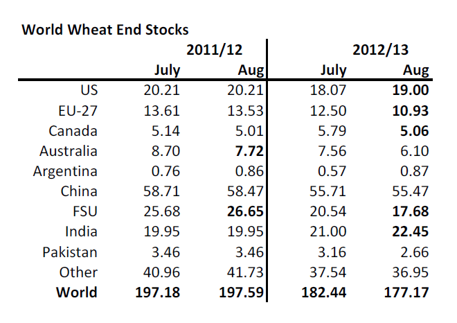Viewport: 457px width, 323px height.
Task: Select the Pakistan row label
Action: (x=70, y=252)
